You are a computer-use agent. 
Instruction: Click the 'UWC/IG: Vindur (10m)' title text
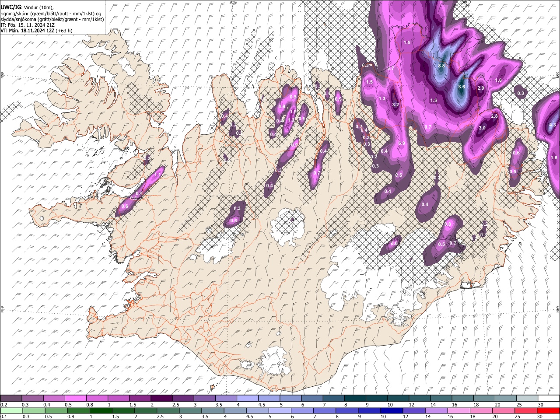[27, 7]
